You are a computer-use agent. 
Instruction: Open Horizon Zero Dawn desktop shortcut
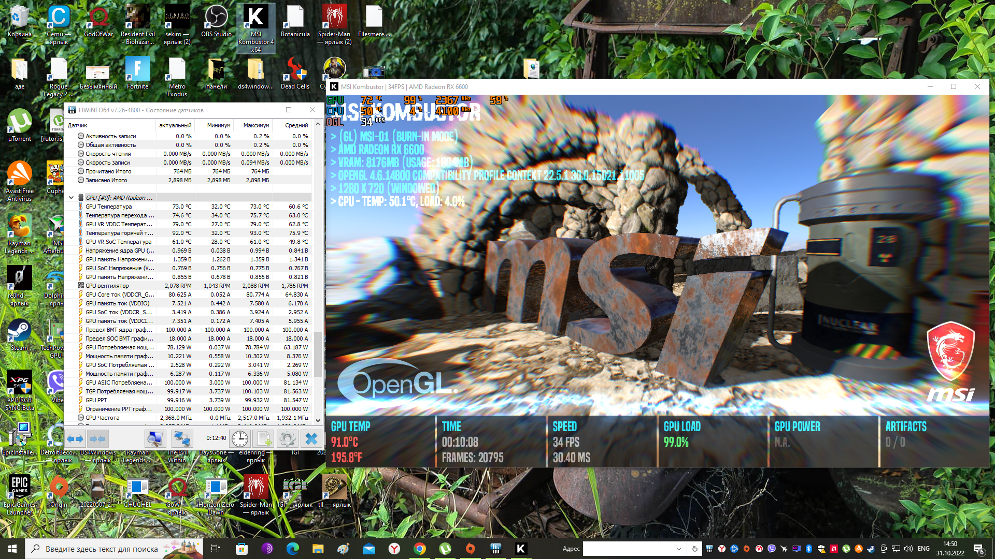216,495
